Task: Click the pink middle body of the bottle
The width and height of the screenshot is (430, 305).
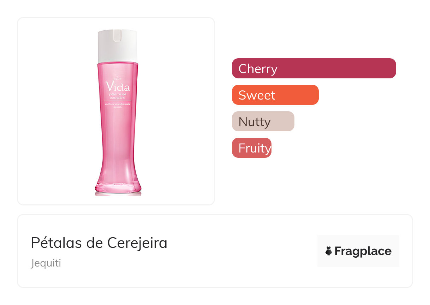Action: click(118, 138)
